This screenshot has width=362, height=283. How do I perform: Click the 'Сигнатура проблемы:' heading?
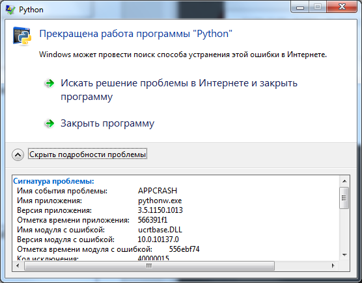tap(53, 181)
